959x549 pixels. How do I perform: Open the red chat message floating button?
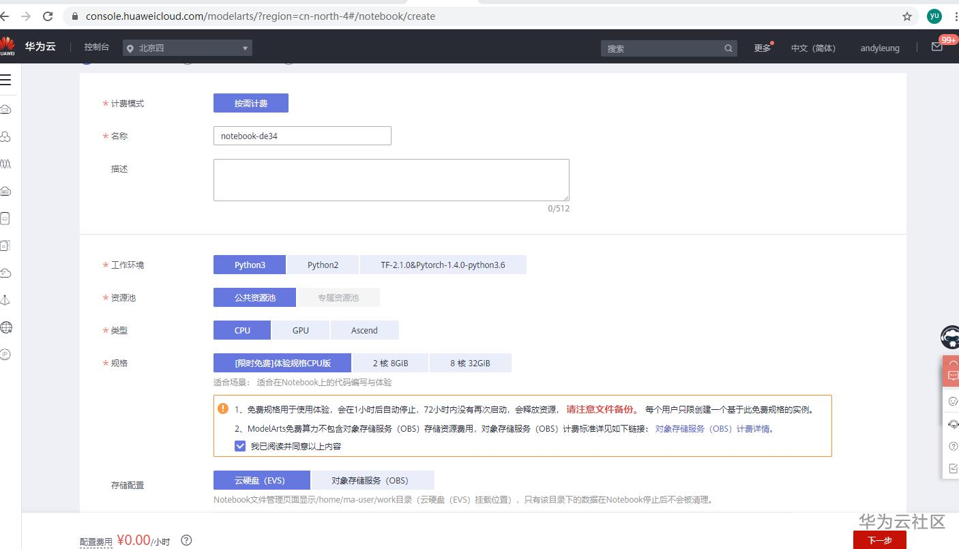(951, 370)
